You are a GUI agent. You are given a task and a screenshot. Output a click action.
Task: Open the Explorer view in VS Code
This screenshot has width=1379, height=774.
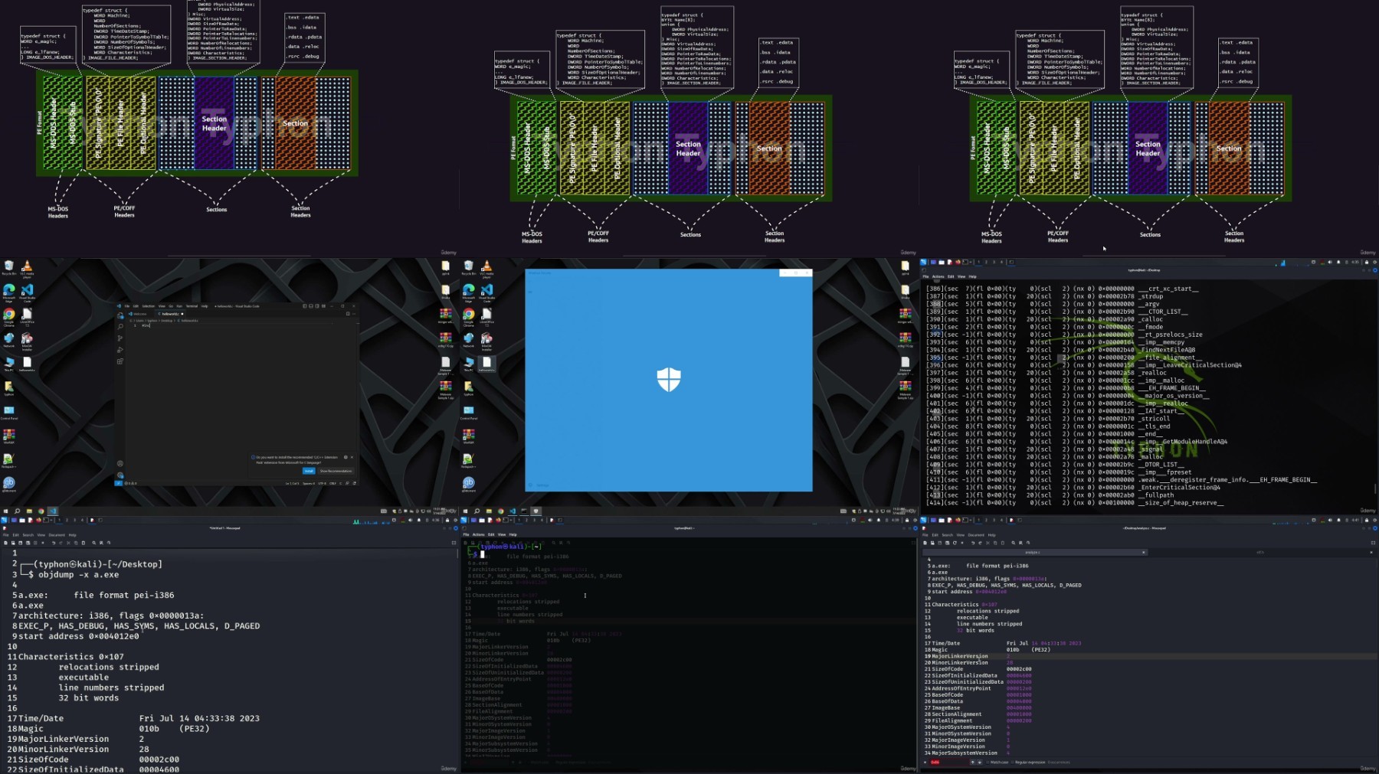[x=120, y=316]
